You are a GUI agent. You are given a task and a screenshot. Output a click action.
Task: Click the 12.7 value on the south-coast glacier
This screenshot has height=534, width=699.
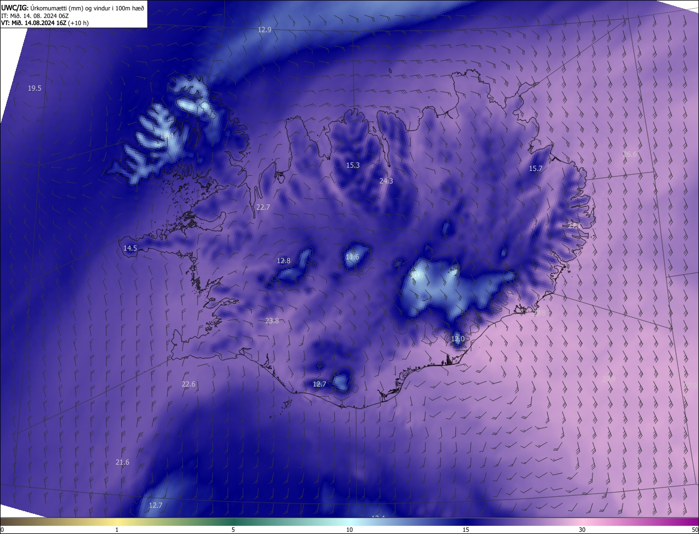(x=319, y=384)
